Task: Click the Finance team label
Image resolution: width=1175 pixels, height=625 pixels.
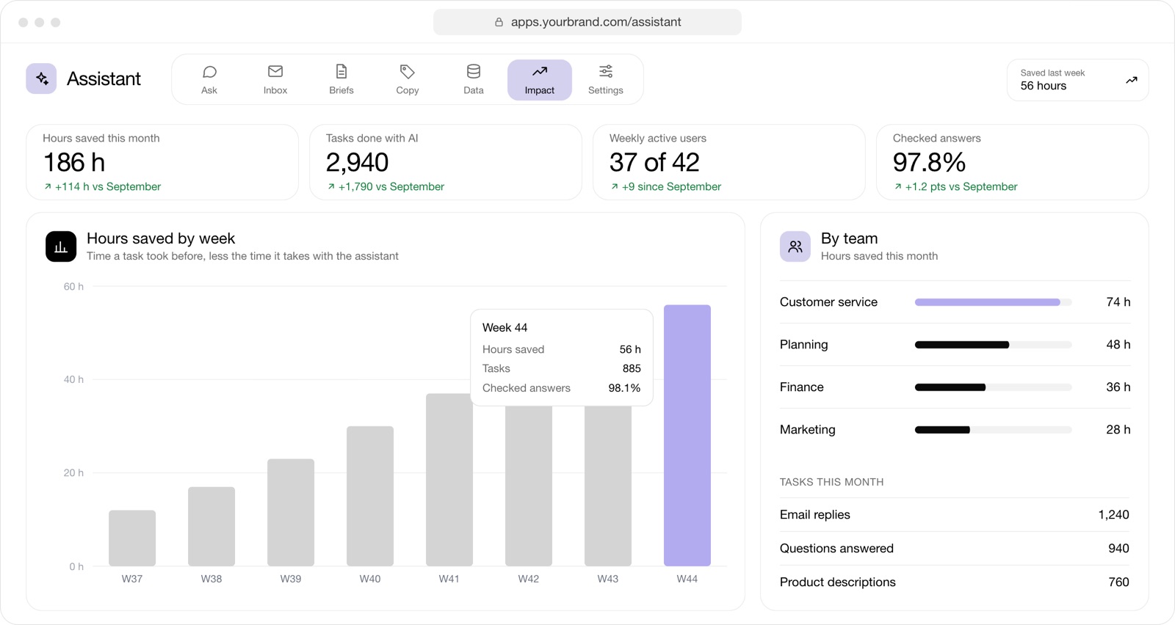Action: [x=801, y=387]
